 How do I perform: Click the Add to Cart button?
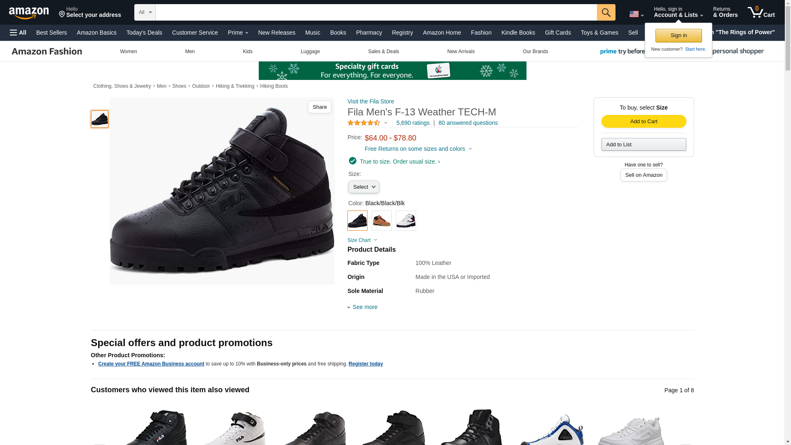[x=644, y=121]
